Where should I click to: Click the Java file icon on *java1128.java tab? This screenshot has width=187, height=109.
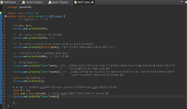pos(23,2)
